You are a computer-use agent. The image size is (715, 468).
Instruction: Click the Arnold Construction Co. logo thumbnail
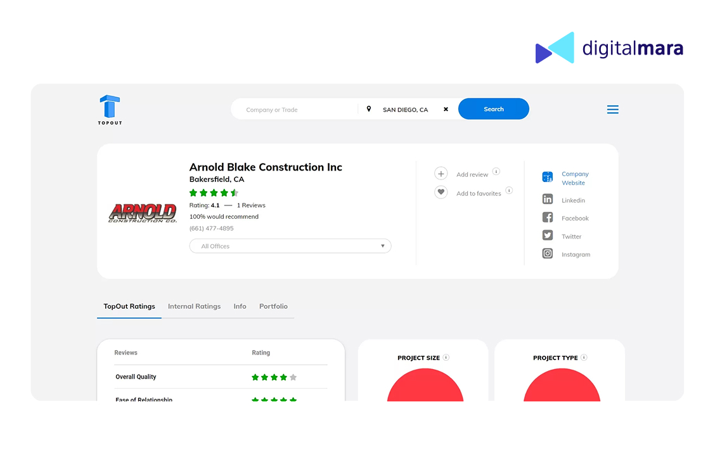[x=142, y=213]
